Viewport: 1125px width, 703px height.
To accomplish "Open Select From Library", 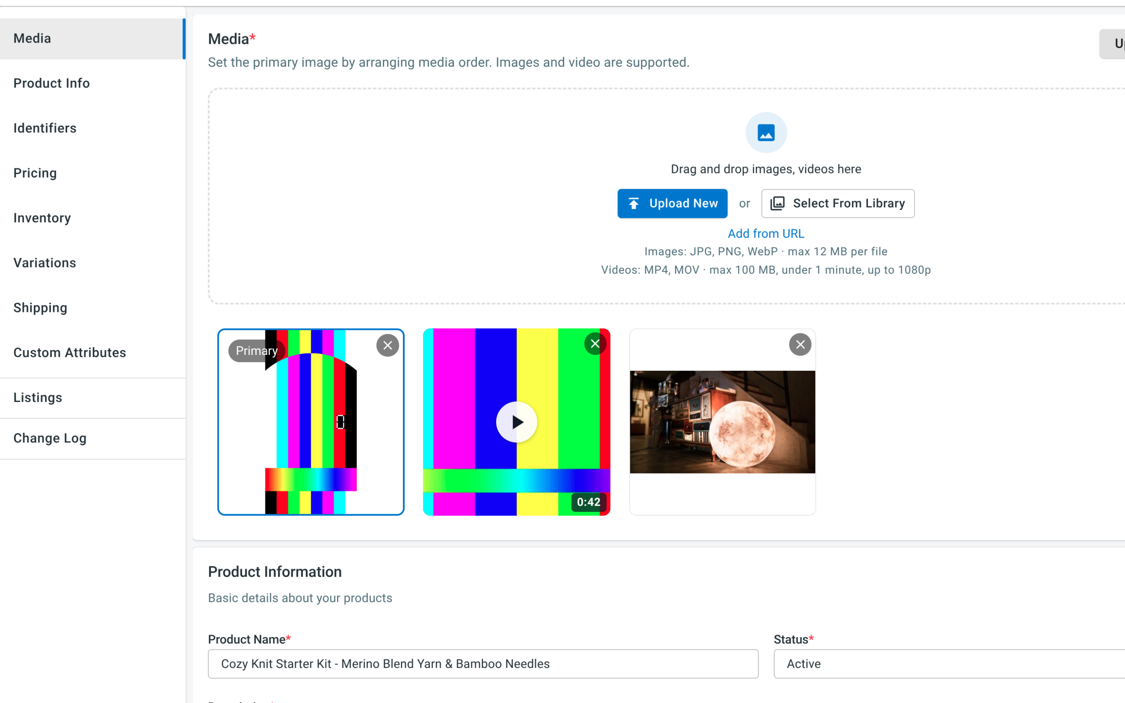I will coord(838,203).
